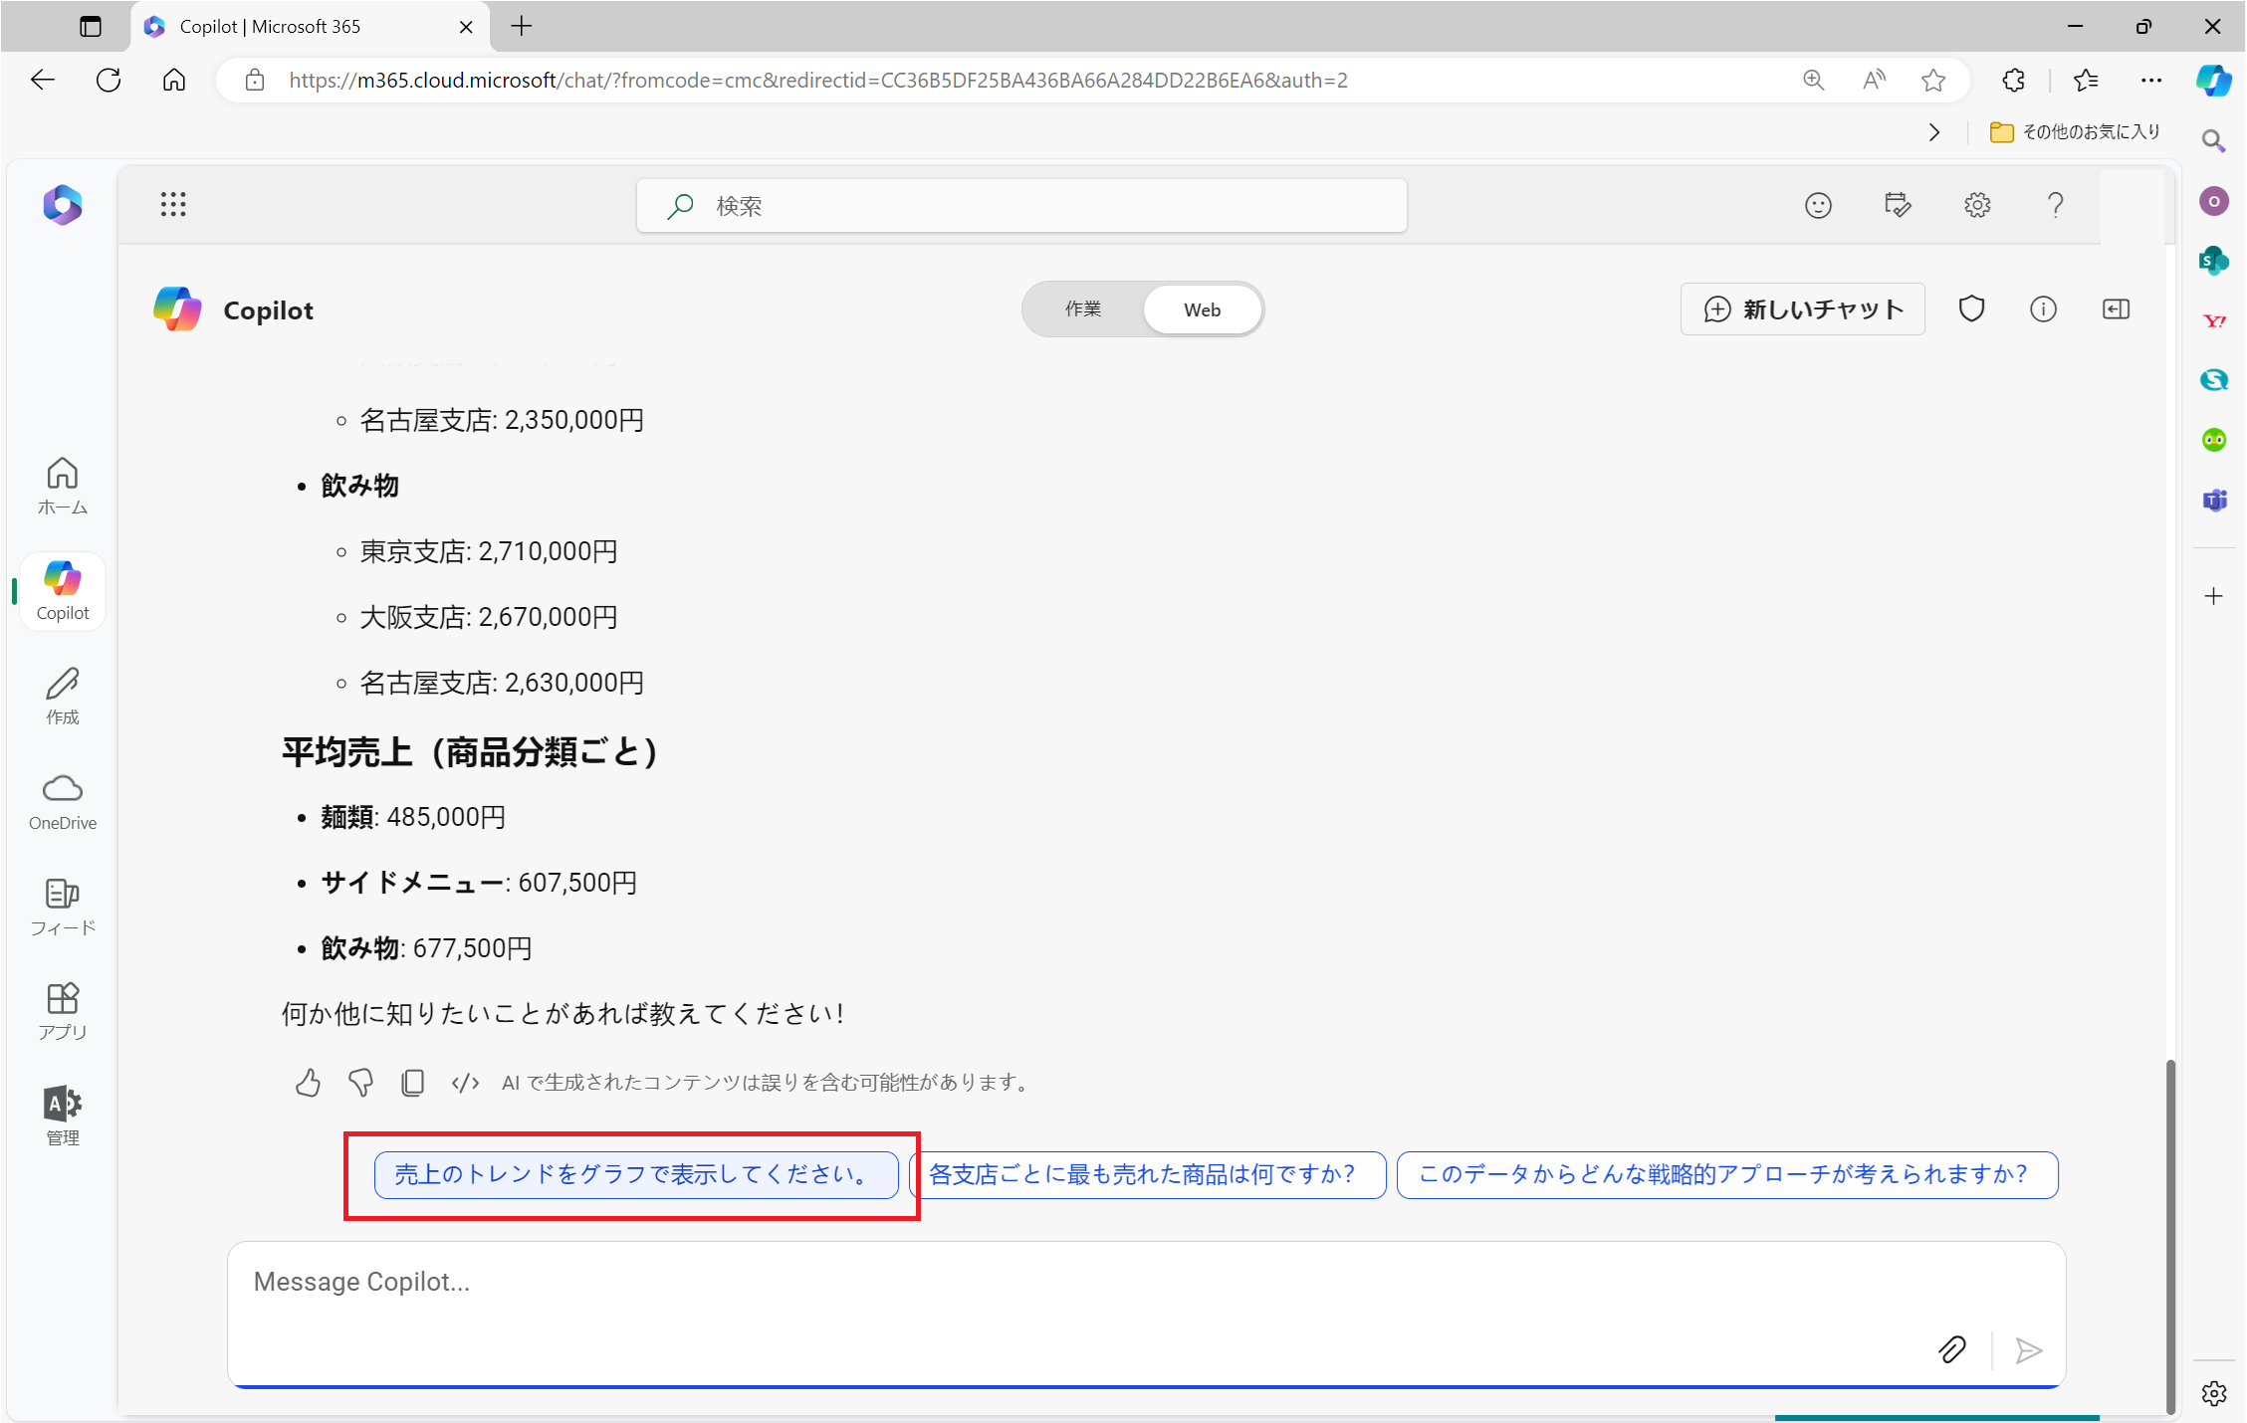The height and width of the screenshot is (1423, 2247).
Task: Select Copilot in the left sidebar
Action: point(62,591)
